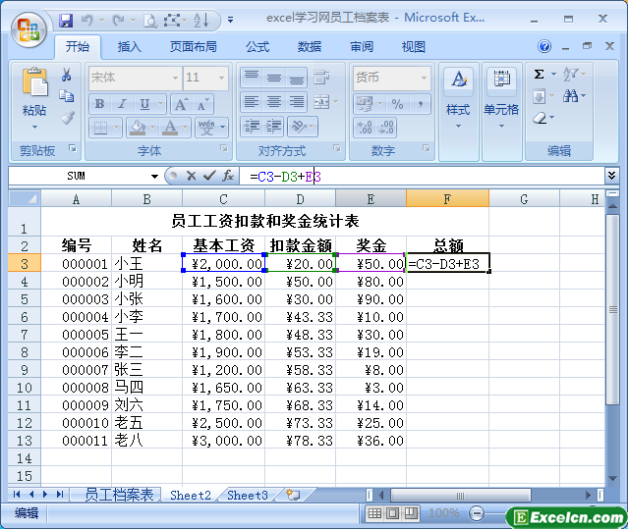Open Customize Quick Access Toolbar dropdown

pos(231,20)
